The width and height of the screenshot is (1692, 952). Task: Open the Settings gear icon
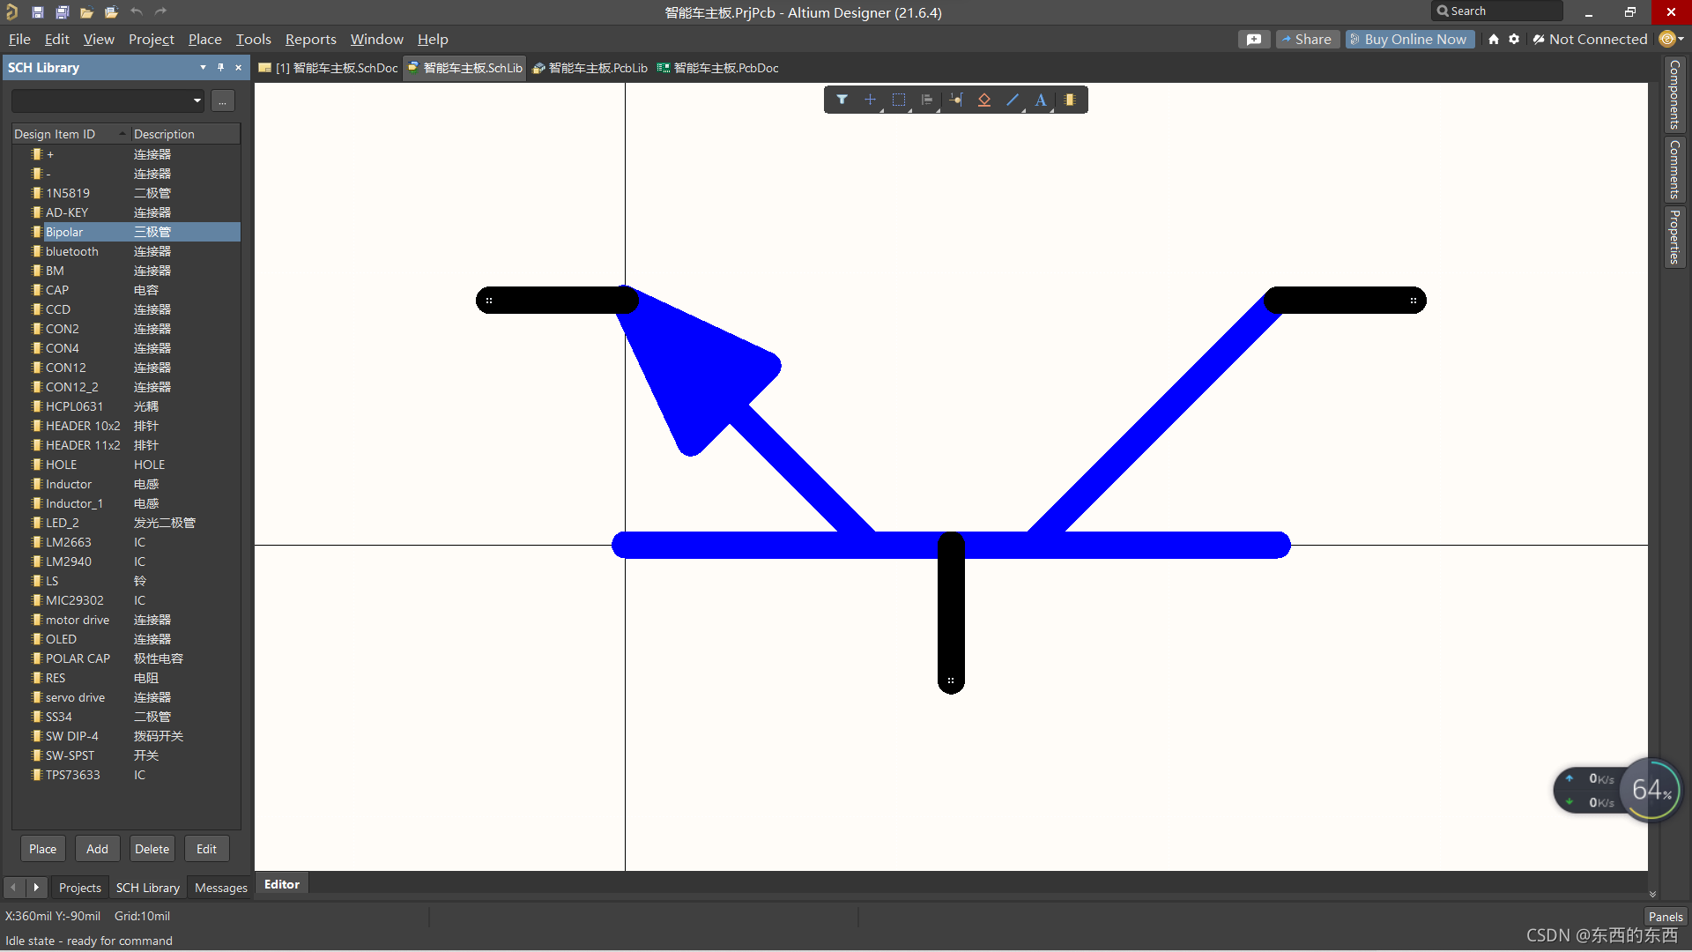(x=1514, y=39)
